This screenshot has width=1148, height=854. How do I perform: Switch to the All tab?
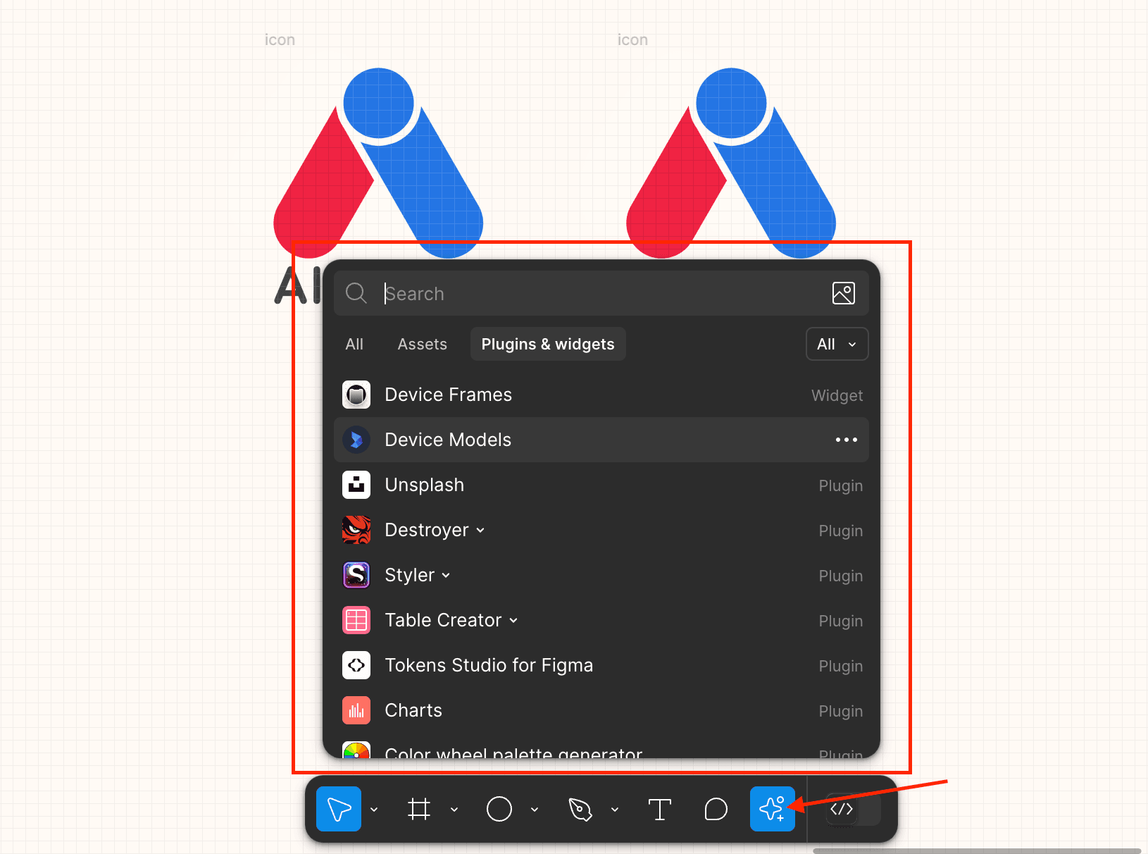coord(354,344)
